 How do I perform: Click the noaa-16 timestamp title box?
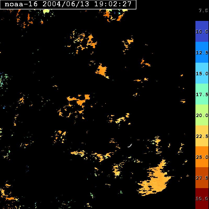68,4
